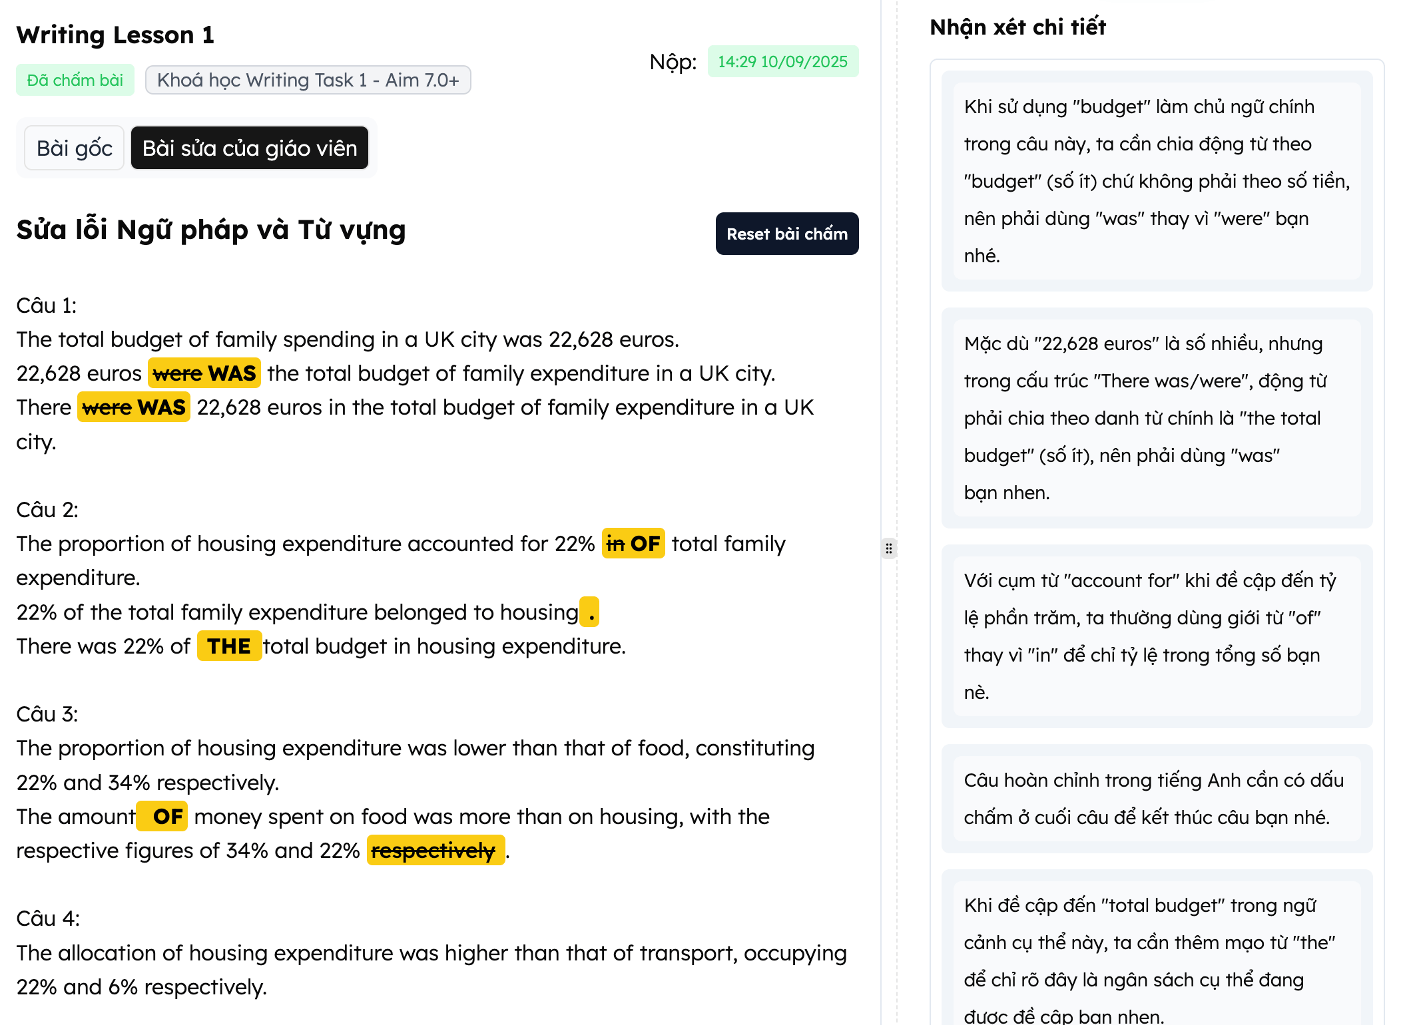Screen dimensions: 1417x1025
Task: Select the inserted 'THE' correction highlight
Action: pyautogui.click(x=229, y=646)
